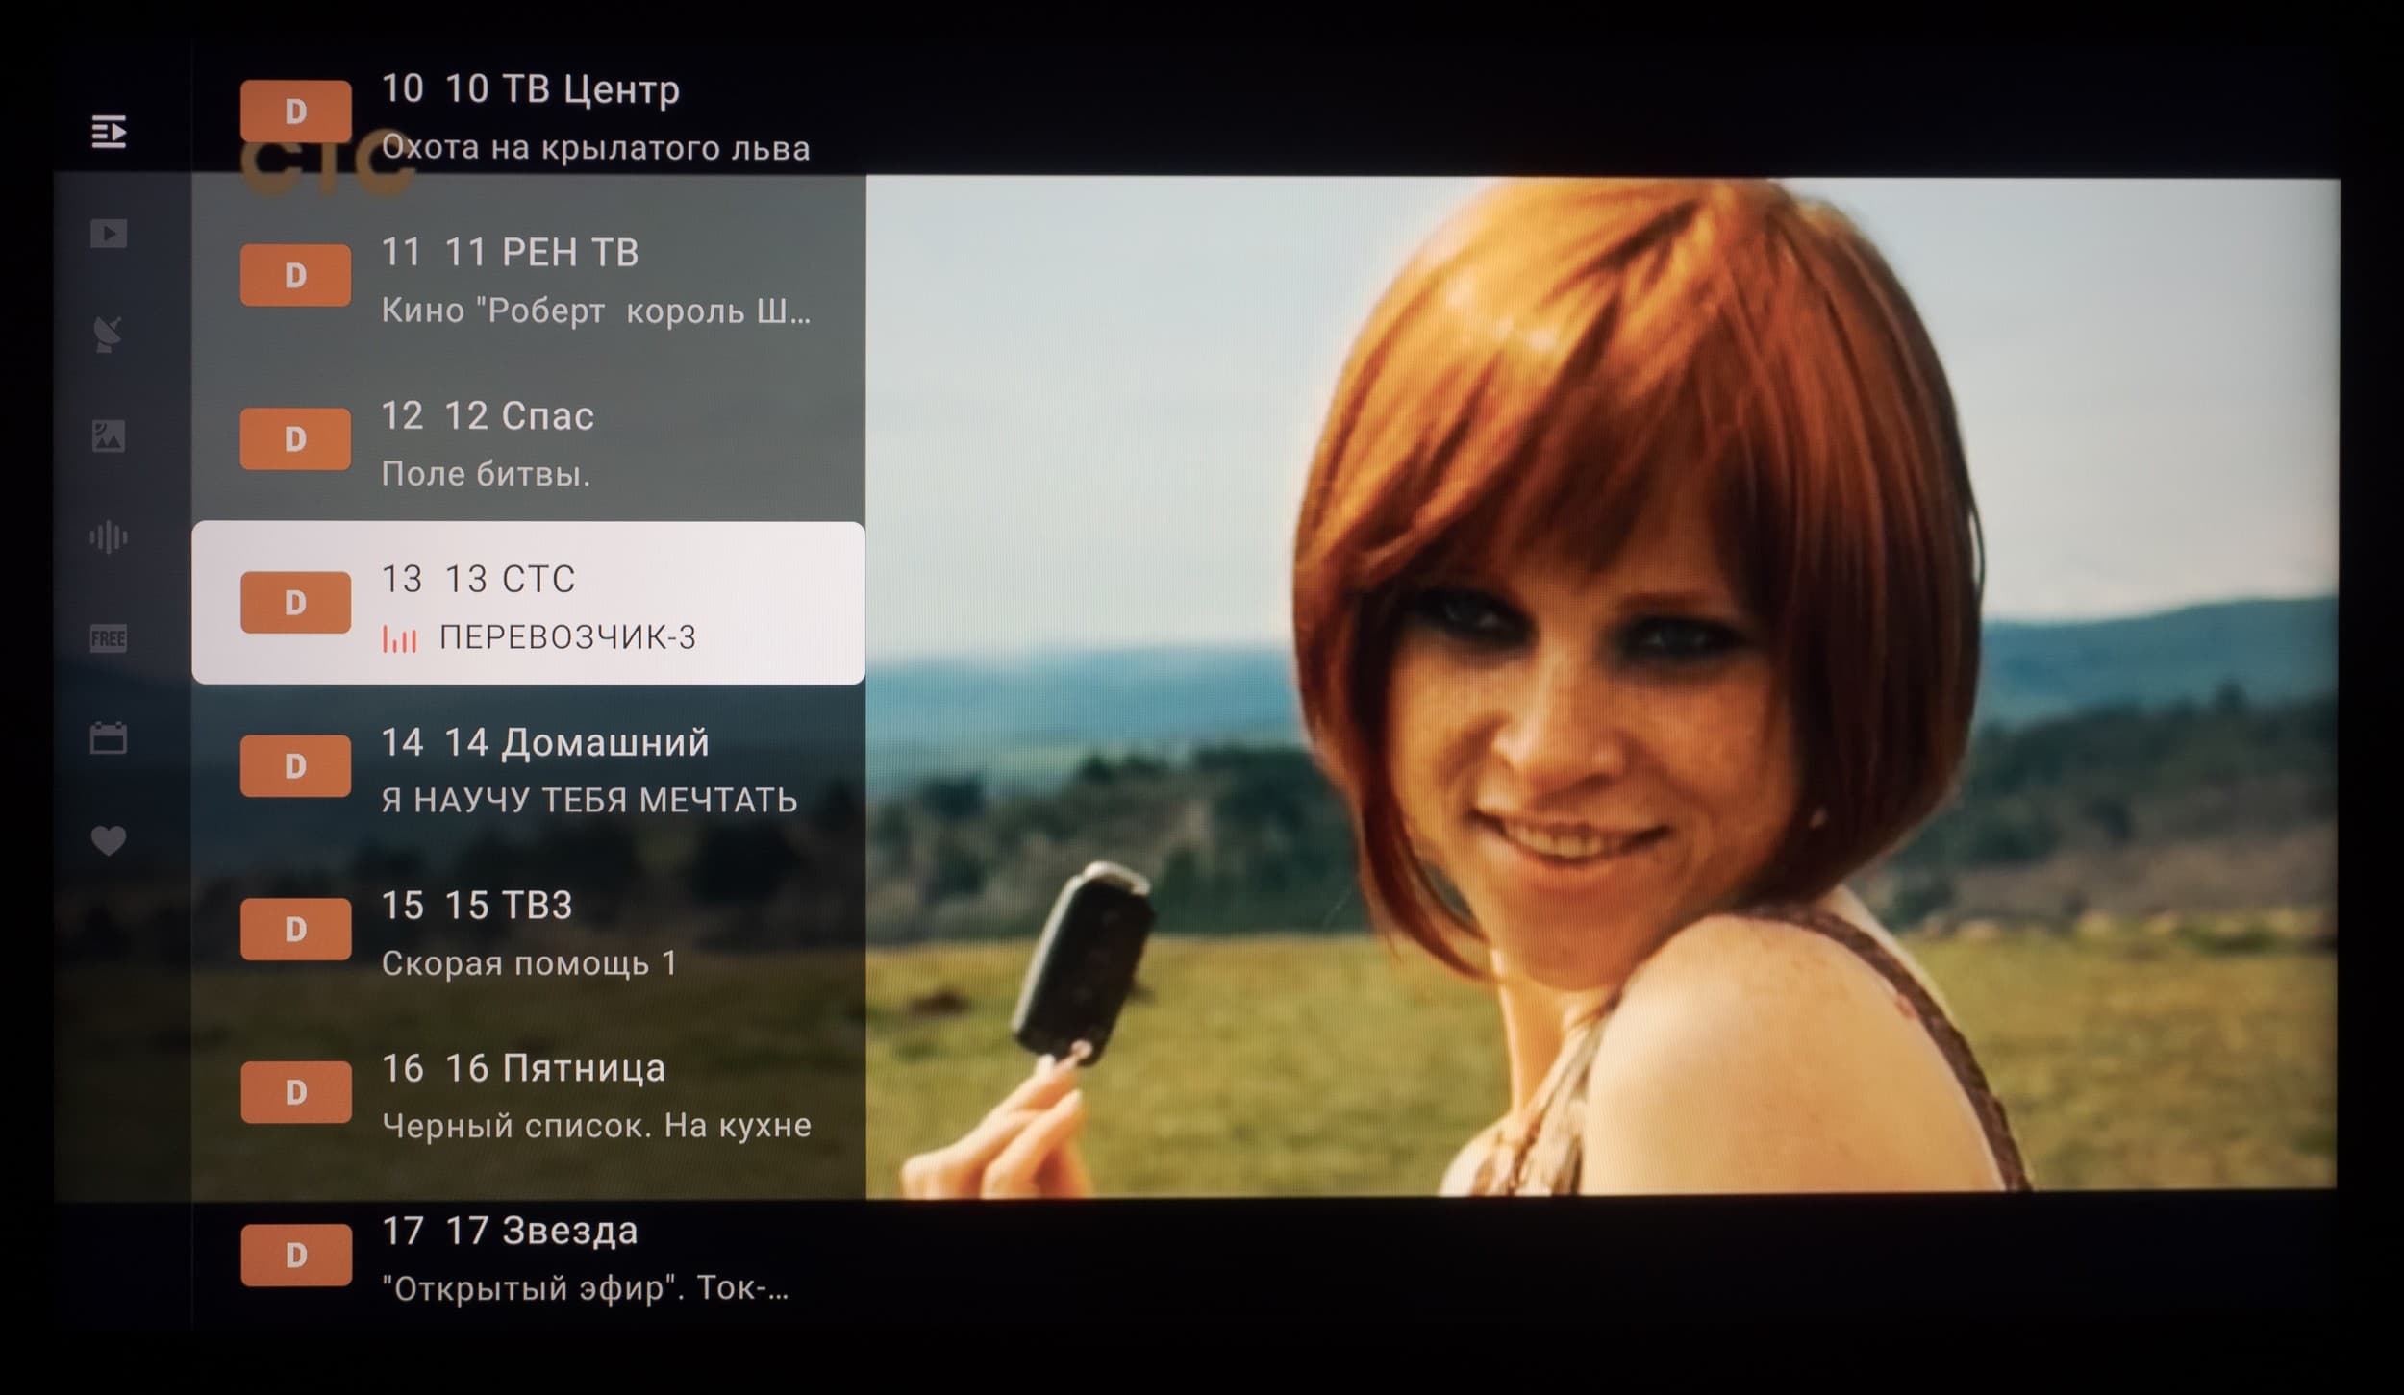Viewport: 2404px width, 1395px height.
Task: Select the FREE channels filter icon
Action: [x=109, y=638]
